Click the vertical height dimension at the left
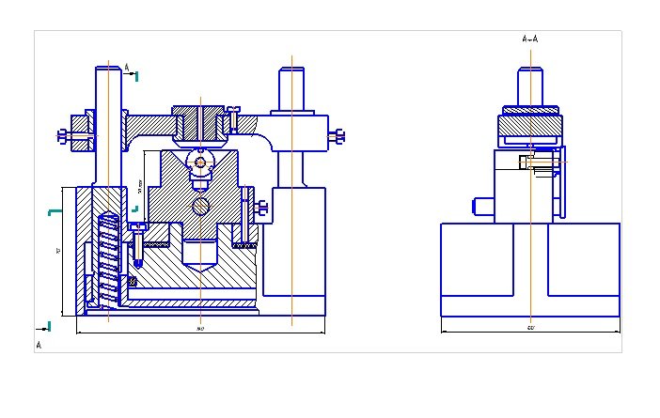 60,252
